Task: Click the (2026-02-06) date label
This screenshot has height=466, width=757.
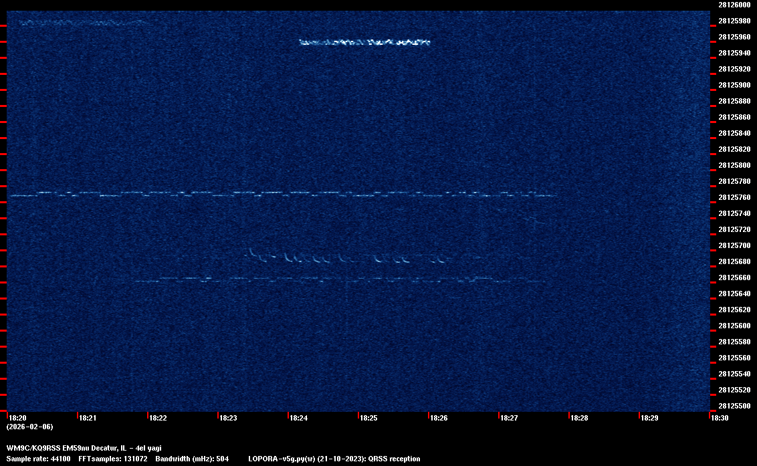Action: point(29,427)
